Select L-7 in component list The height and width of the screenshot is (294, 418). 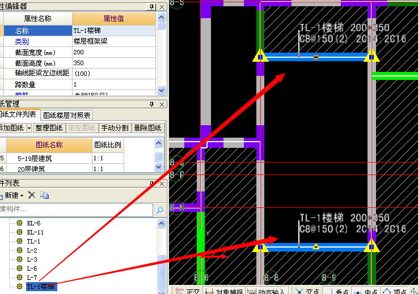[32, 278]
